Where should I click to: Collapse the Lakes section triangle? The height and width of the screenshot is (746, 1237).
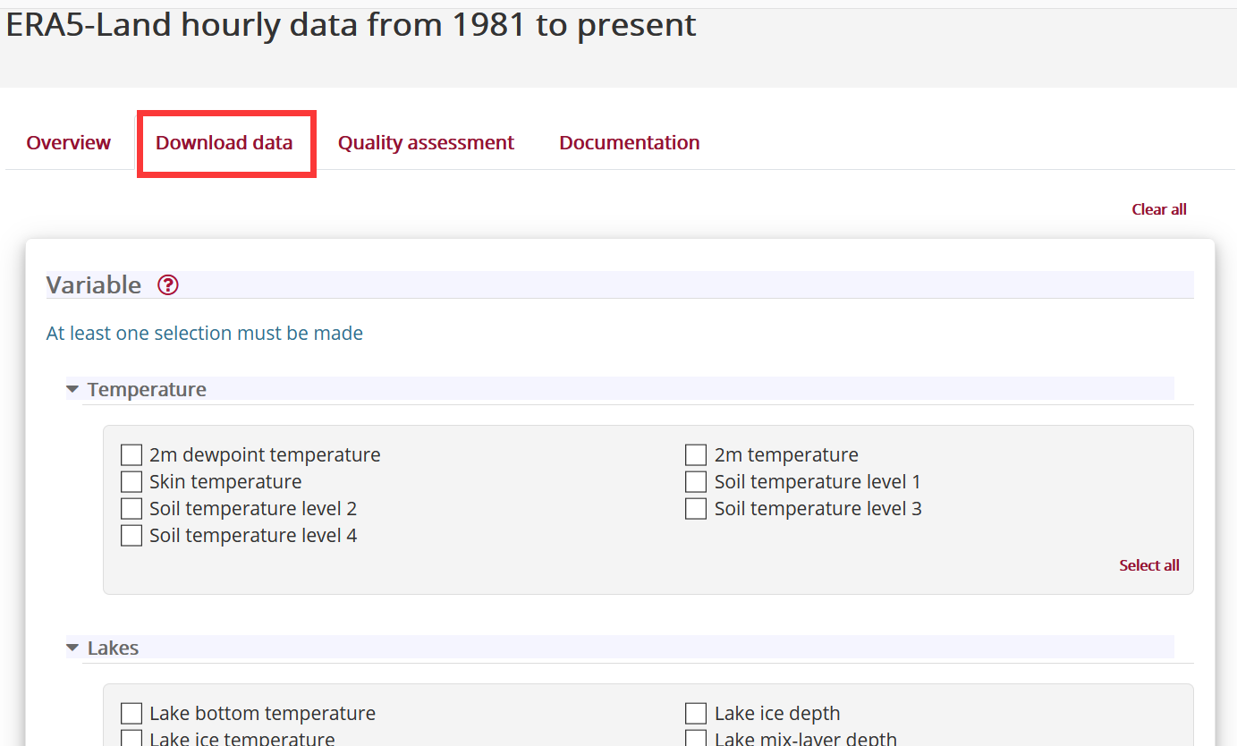coord(72,648)
